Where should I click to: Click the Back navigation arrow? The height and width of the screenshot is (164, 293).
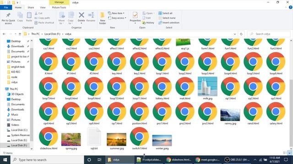(4, 34)
